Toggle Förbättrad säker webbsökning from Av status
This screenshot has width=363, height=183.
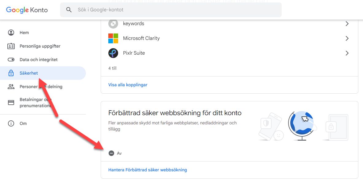[111, 153]
